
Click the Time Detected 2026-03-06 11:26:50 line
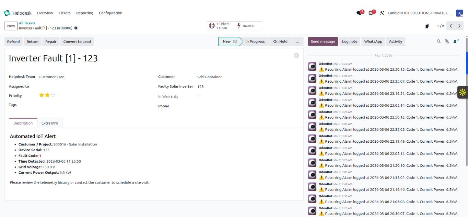(50, 161)
